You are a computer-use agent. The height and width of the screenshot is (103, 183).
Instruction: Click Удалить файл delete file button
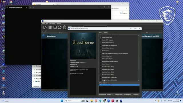(x=127, y=94)
